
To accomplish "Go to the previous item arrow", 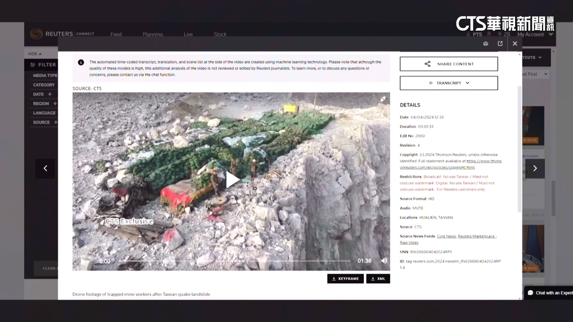I will (45, 168).
